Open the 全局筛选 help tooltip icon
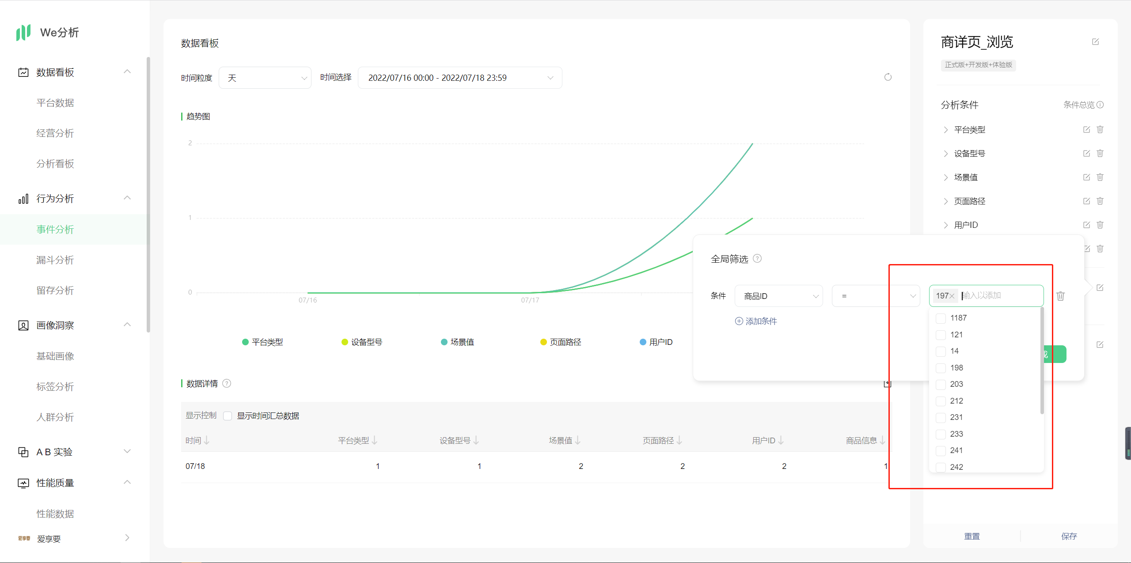The image size is (1131, 563). pyautogui.click(x=757, y=258)
